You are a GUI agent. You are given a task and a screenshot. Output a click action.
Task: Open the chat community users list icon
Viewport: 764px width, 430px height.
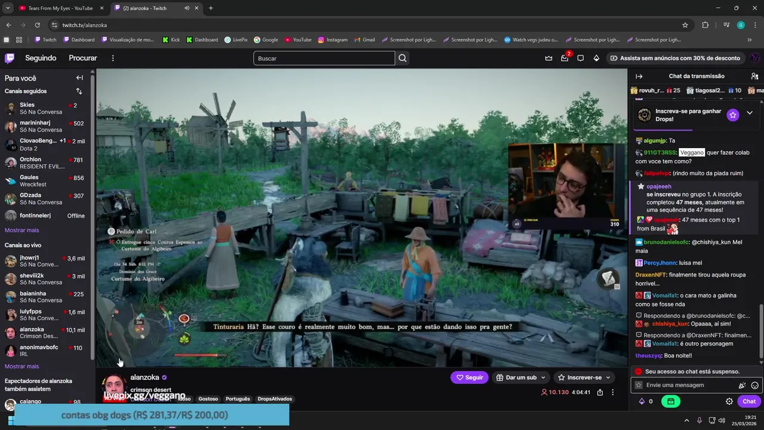point(754,76)
